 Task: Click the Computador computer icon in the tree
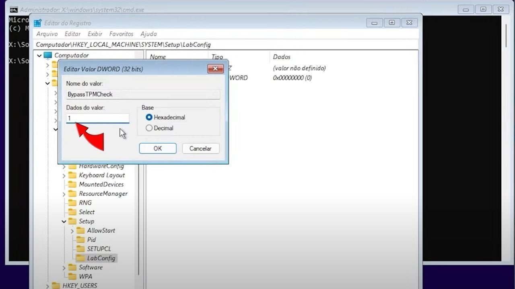[47, 55]
